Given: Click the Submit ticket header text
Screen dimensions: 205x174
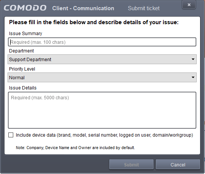Looking at the screenshot, I should coord(144,8).
